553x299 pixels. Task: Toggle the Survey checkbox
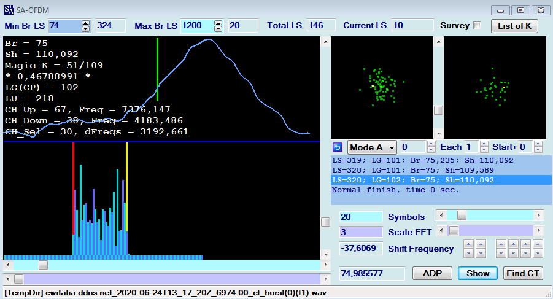(477, 25)
